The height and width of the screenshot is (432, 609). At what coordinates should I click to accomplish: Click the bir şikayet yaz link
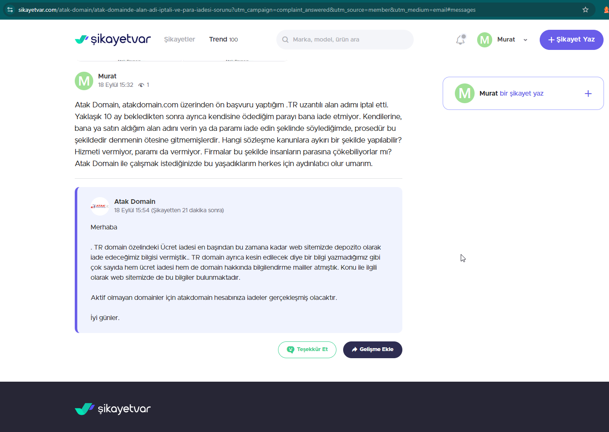click(x=522, y=94)
